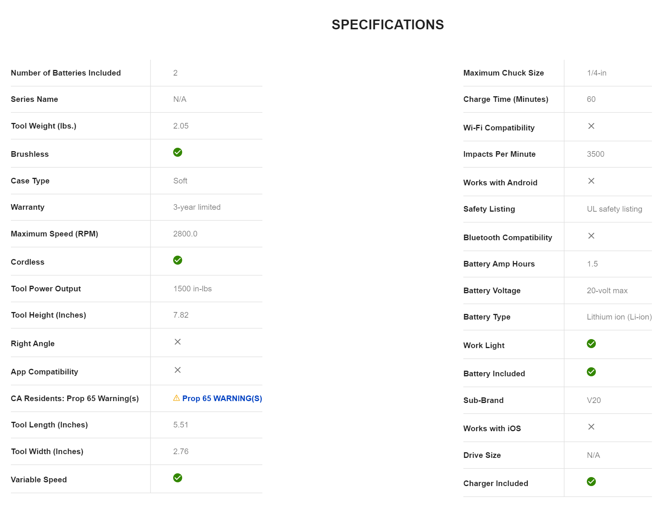Click the App Compatibility X icon
Screen dimensions: 670x506
point(178,370)
